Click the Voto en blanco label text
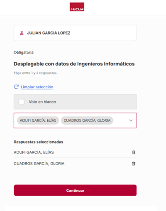 (43, 102)
